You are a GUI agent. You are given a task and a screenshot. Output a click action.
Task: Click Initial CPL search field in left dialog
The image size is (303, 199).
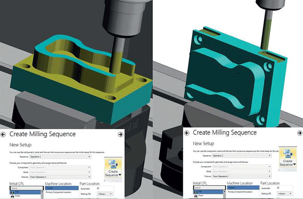[26, 188]
